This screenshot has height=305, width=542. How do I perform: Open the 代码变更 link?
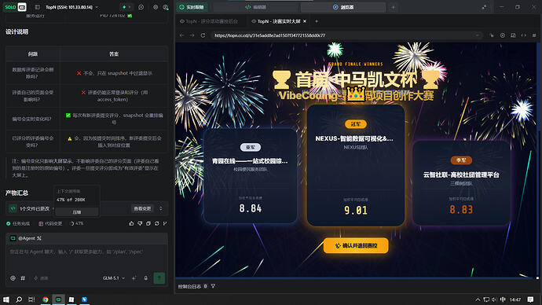click(50, 224)
